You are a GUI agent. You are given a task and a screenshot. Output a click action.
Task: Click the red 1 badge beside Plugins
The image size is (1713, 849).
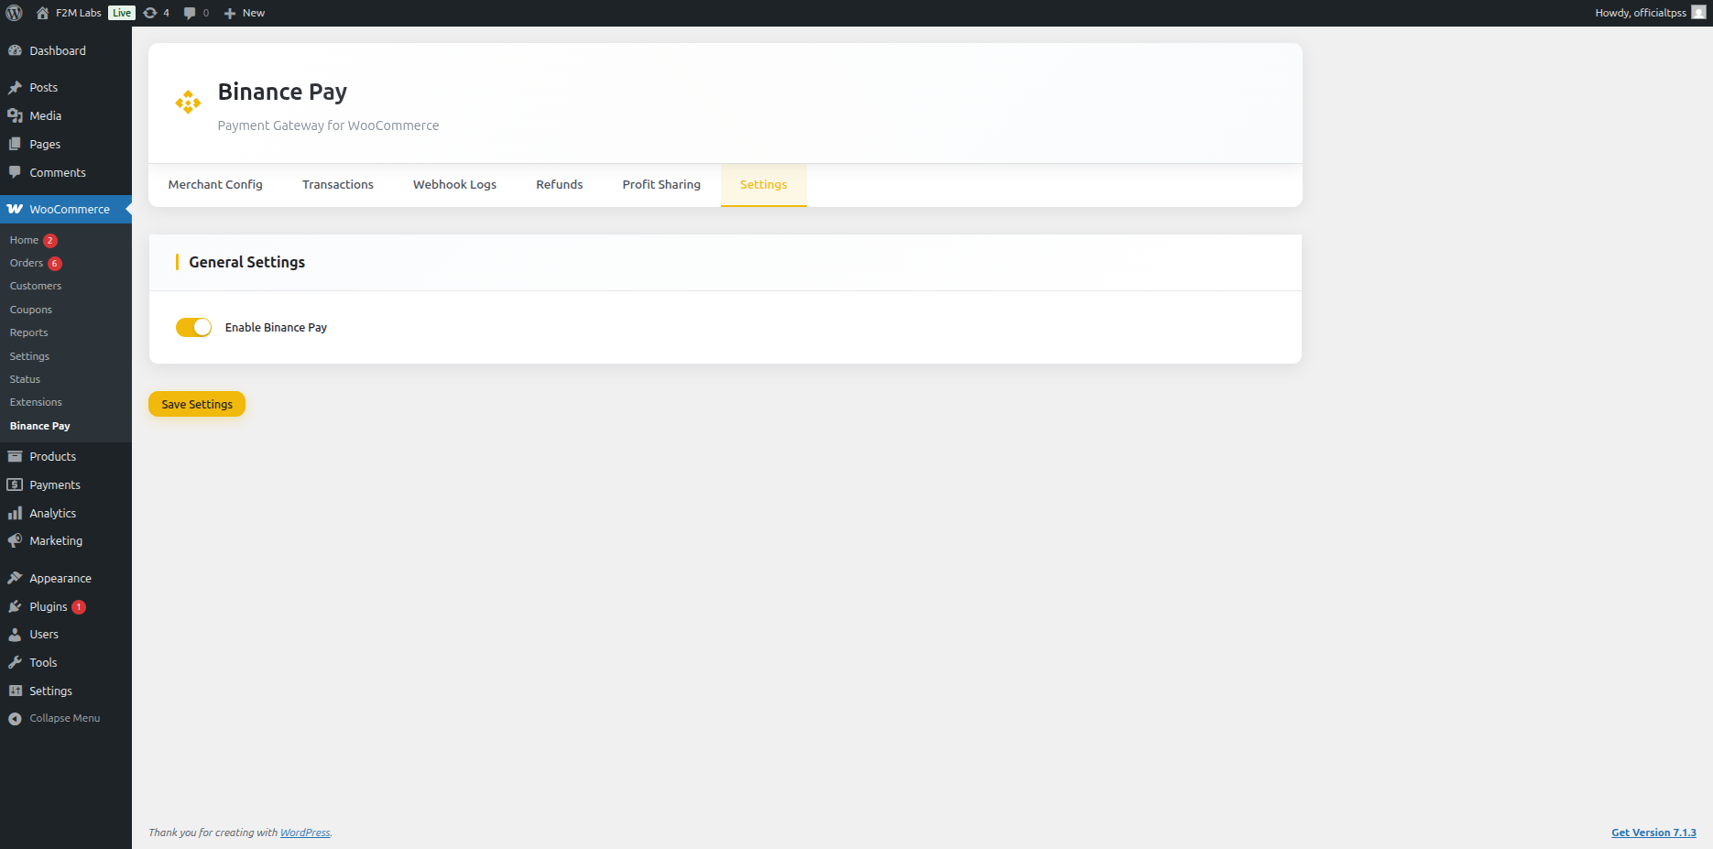[79, 607]
